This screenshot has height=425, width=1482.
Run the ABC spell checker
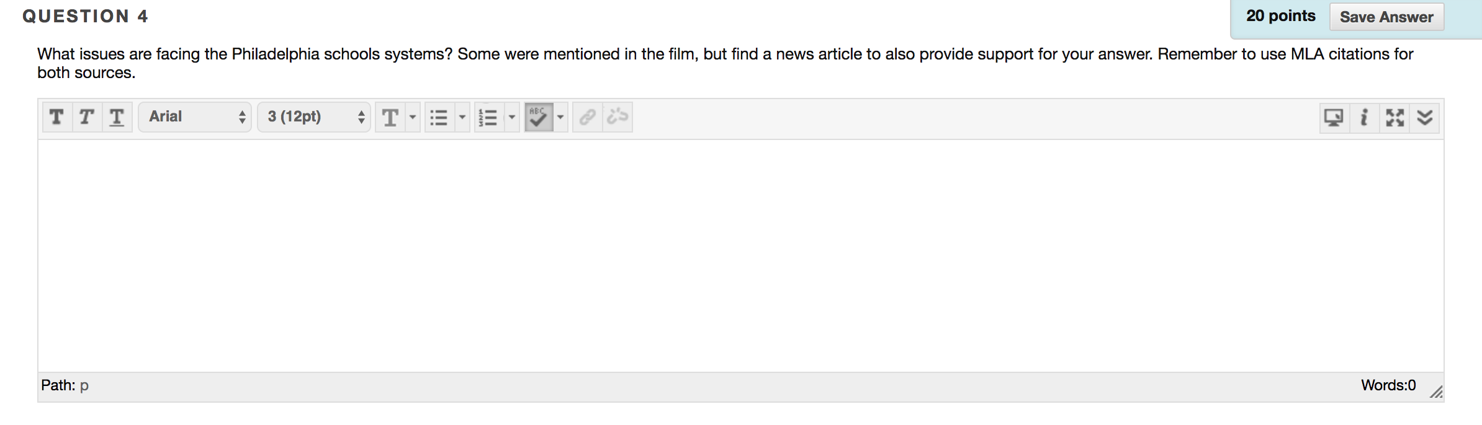538,117
